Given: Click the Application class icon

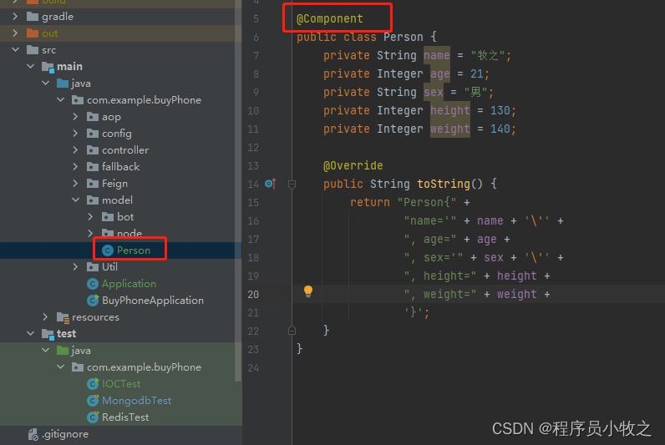Looking at the screenshot, I should pos(93,284).
